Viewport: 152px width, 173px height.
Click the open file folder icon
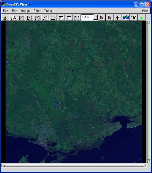[x=5, y=18]
